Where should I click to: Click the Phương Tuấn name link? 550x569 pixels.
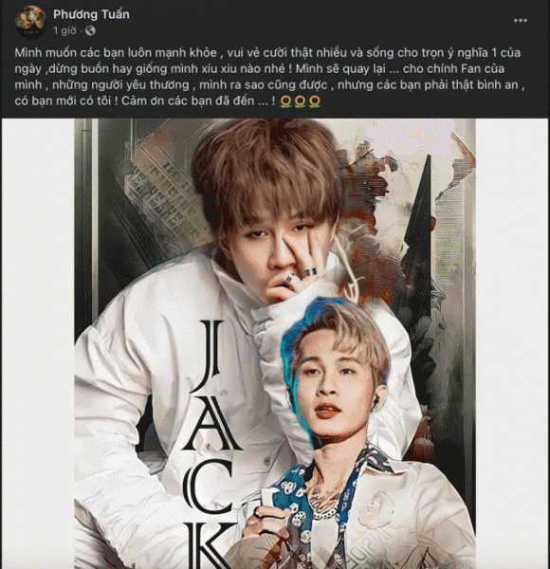pos(91,14)
